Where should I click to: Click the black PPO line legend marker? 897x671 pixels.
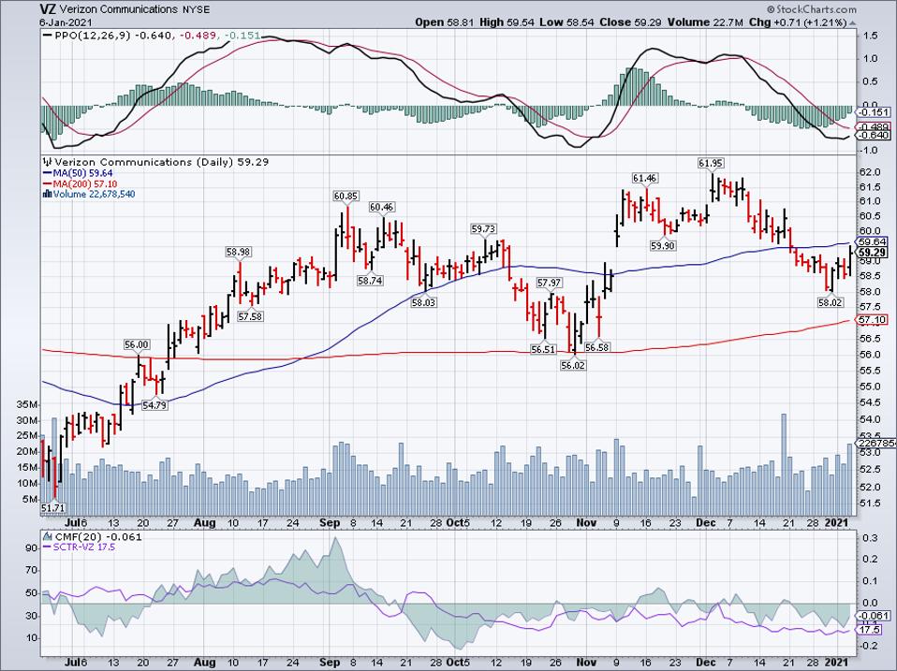pyautogui.click(x=49, y=36)
